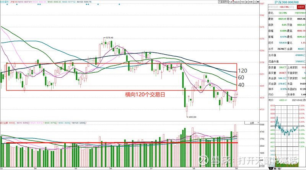Click the 最新 4869.41 value
Viewport: 306px width, 170px height.
click(x=282, y=19)
